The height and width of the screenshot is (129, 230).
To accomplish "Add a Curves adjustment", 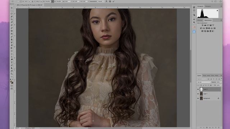I will (x=208, y=25).
